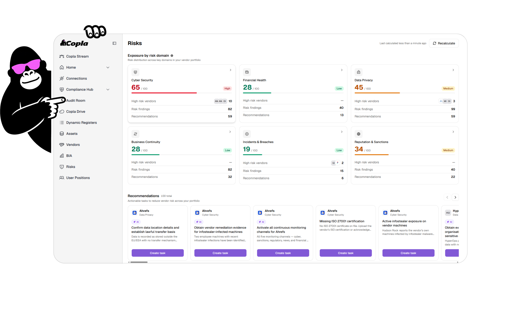521x311 pixels.
Task: Click the Business Continuity refresh icon
Action: coord(135,134)
